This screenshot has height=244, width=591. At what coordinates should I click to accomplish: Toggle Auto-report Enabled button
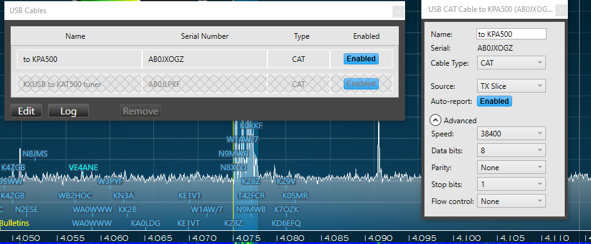coord(495,101)
